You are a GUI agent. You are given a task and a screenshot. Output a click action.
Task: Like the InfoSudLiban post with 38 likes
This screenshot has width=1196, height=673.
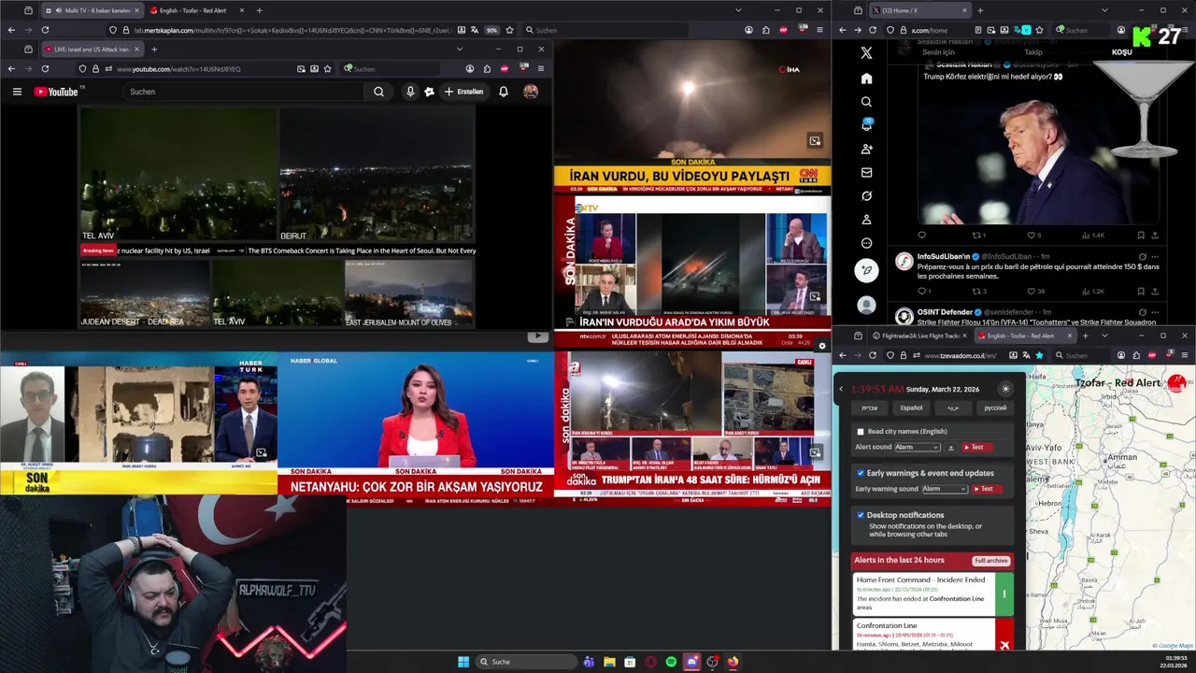[1035, 291]
